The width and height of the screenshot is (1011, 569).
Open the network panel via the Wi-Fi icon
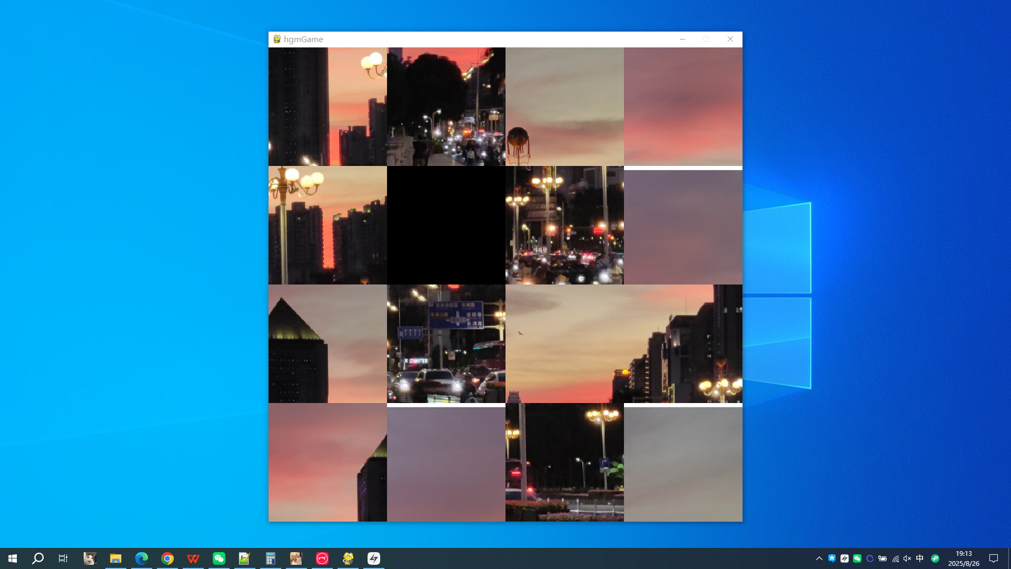pos(897,558)
